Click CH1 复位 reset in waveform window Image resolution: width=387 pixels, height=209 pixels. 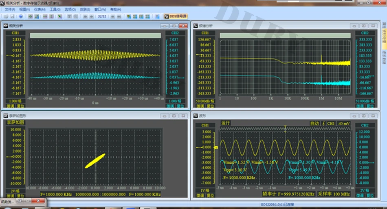click(210, 196)
